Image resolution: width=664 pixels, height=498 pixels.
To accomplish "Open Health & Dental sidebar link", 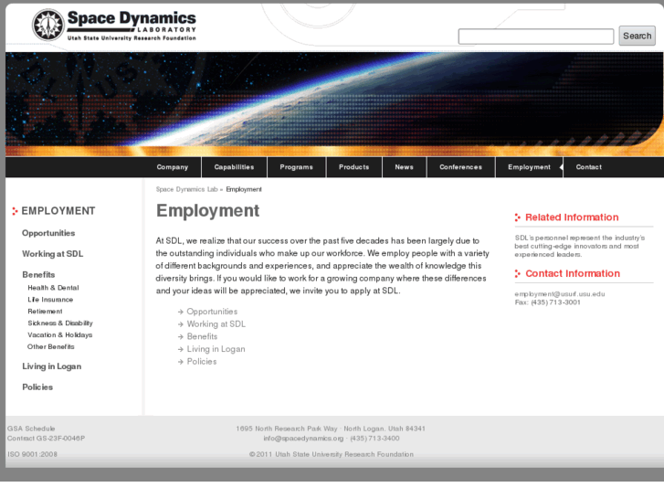I will [53, 288].
